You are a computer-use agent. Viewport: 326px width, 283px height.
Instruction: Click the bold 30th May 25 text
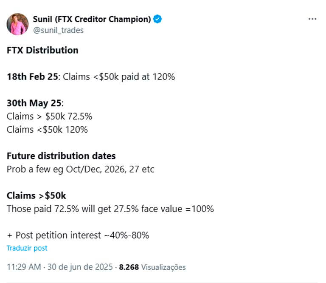point(34,103)
